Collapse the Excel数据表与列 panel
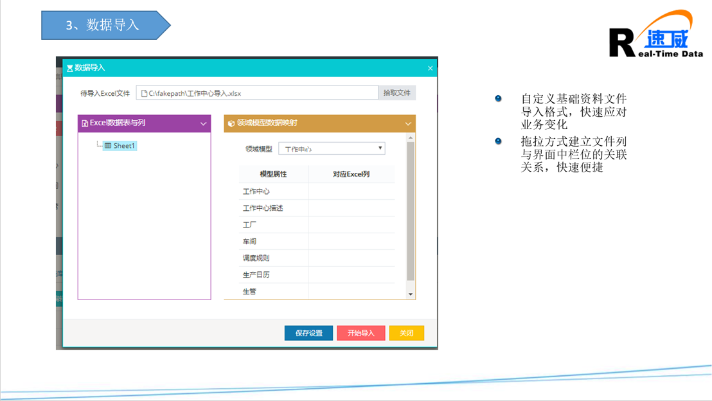 click(203, 123)
